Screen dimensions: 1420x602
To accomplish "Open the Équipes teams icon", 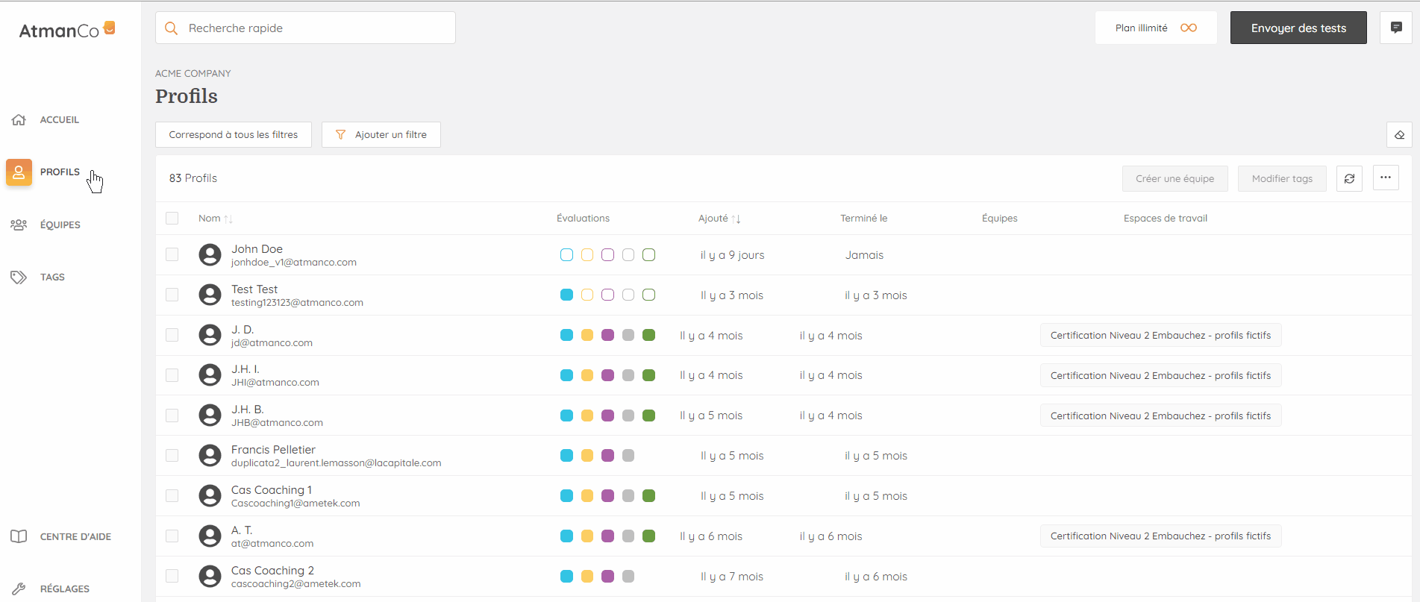I will click(x=19, y=225).
